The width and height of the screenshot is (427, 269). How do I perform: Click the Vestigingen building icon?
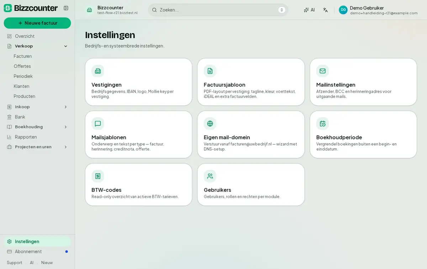pos(98,71)
